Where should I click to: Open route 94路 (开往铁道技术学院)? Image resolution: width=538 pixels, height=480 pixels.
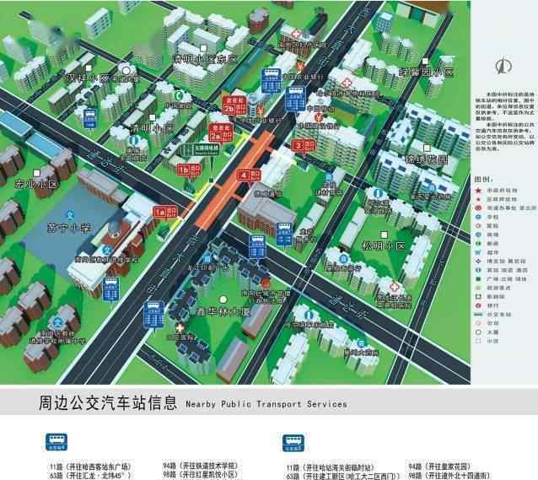[x=200, y=466]
